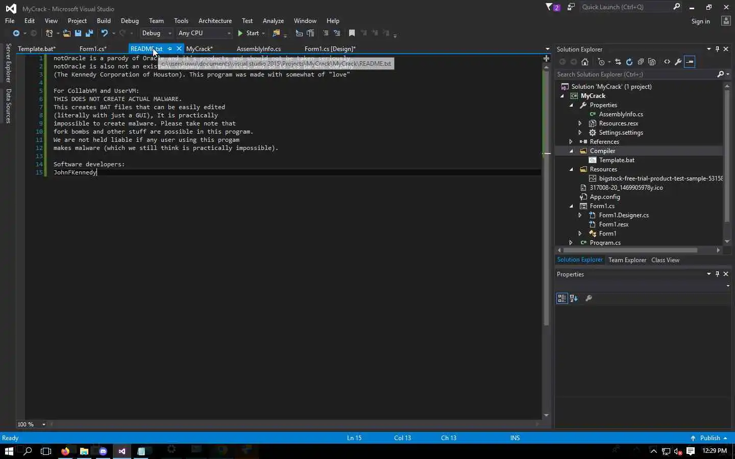Image resolution: width=735 pixels, height=459 pixels.
Task: Start debugging with the green Start button
Action: click(x=249, y=33)
